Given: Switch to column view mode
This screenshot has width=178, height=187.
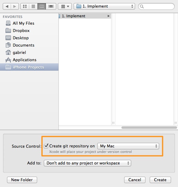Looking at the screenshot, I should 42,6.
